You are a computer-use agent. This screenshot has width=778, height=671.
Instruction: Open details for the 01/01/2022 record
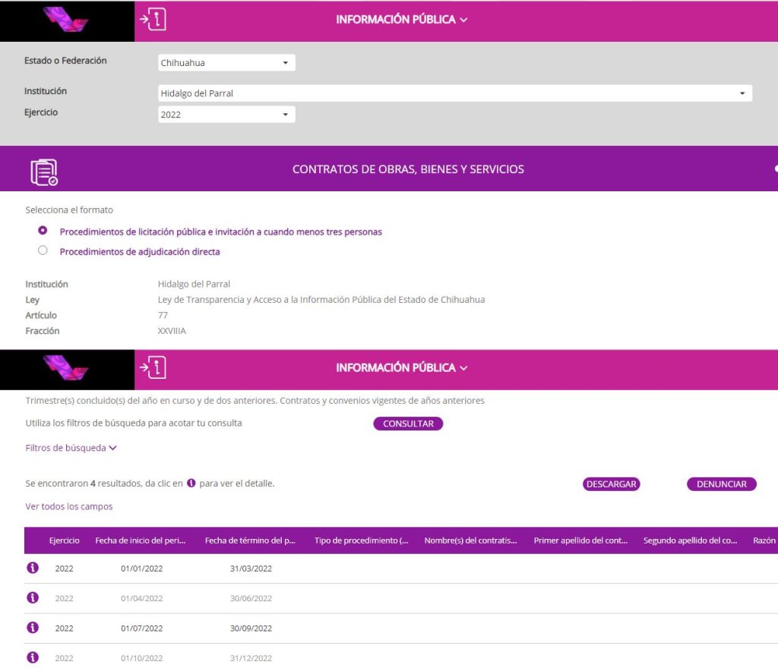click(x=33, y=568)
